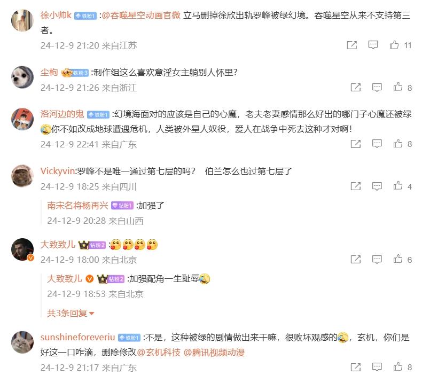Viewport: 422px width, 375px height.
Task: View 洛河边的鬼's avatar profile
Action: click(x=22, y=119)
